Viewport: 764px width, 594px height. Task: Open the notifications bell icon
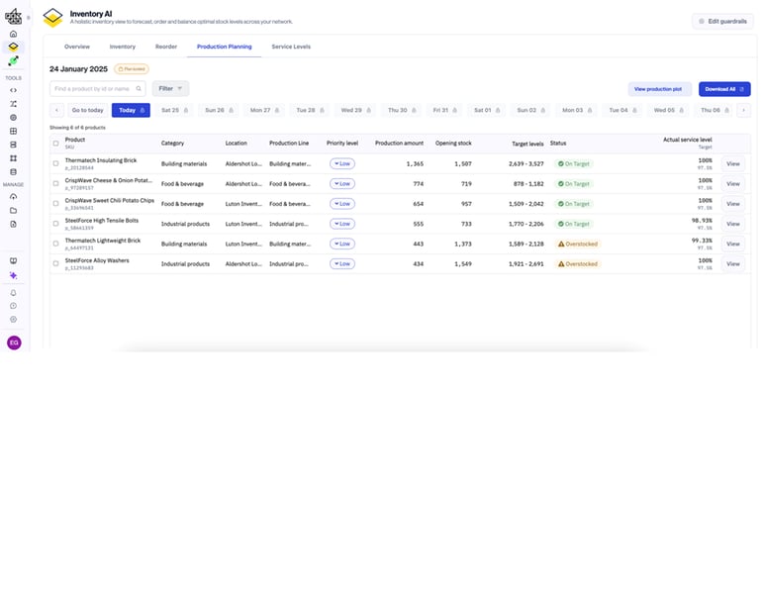(13, 293)
